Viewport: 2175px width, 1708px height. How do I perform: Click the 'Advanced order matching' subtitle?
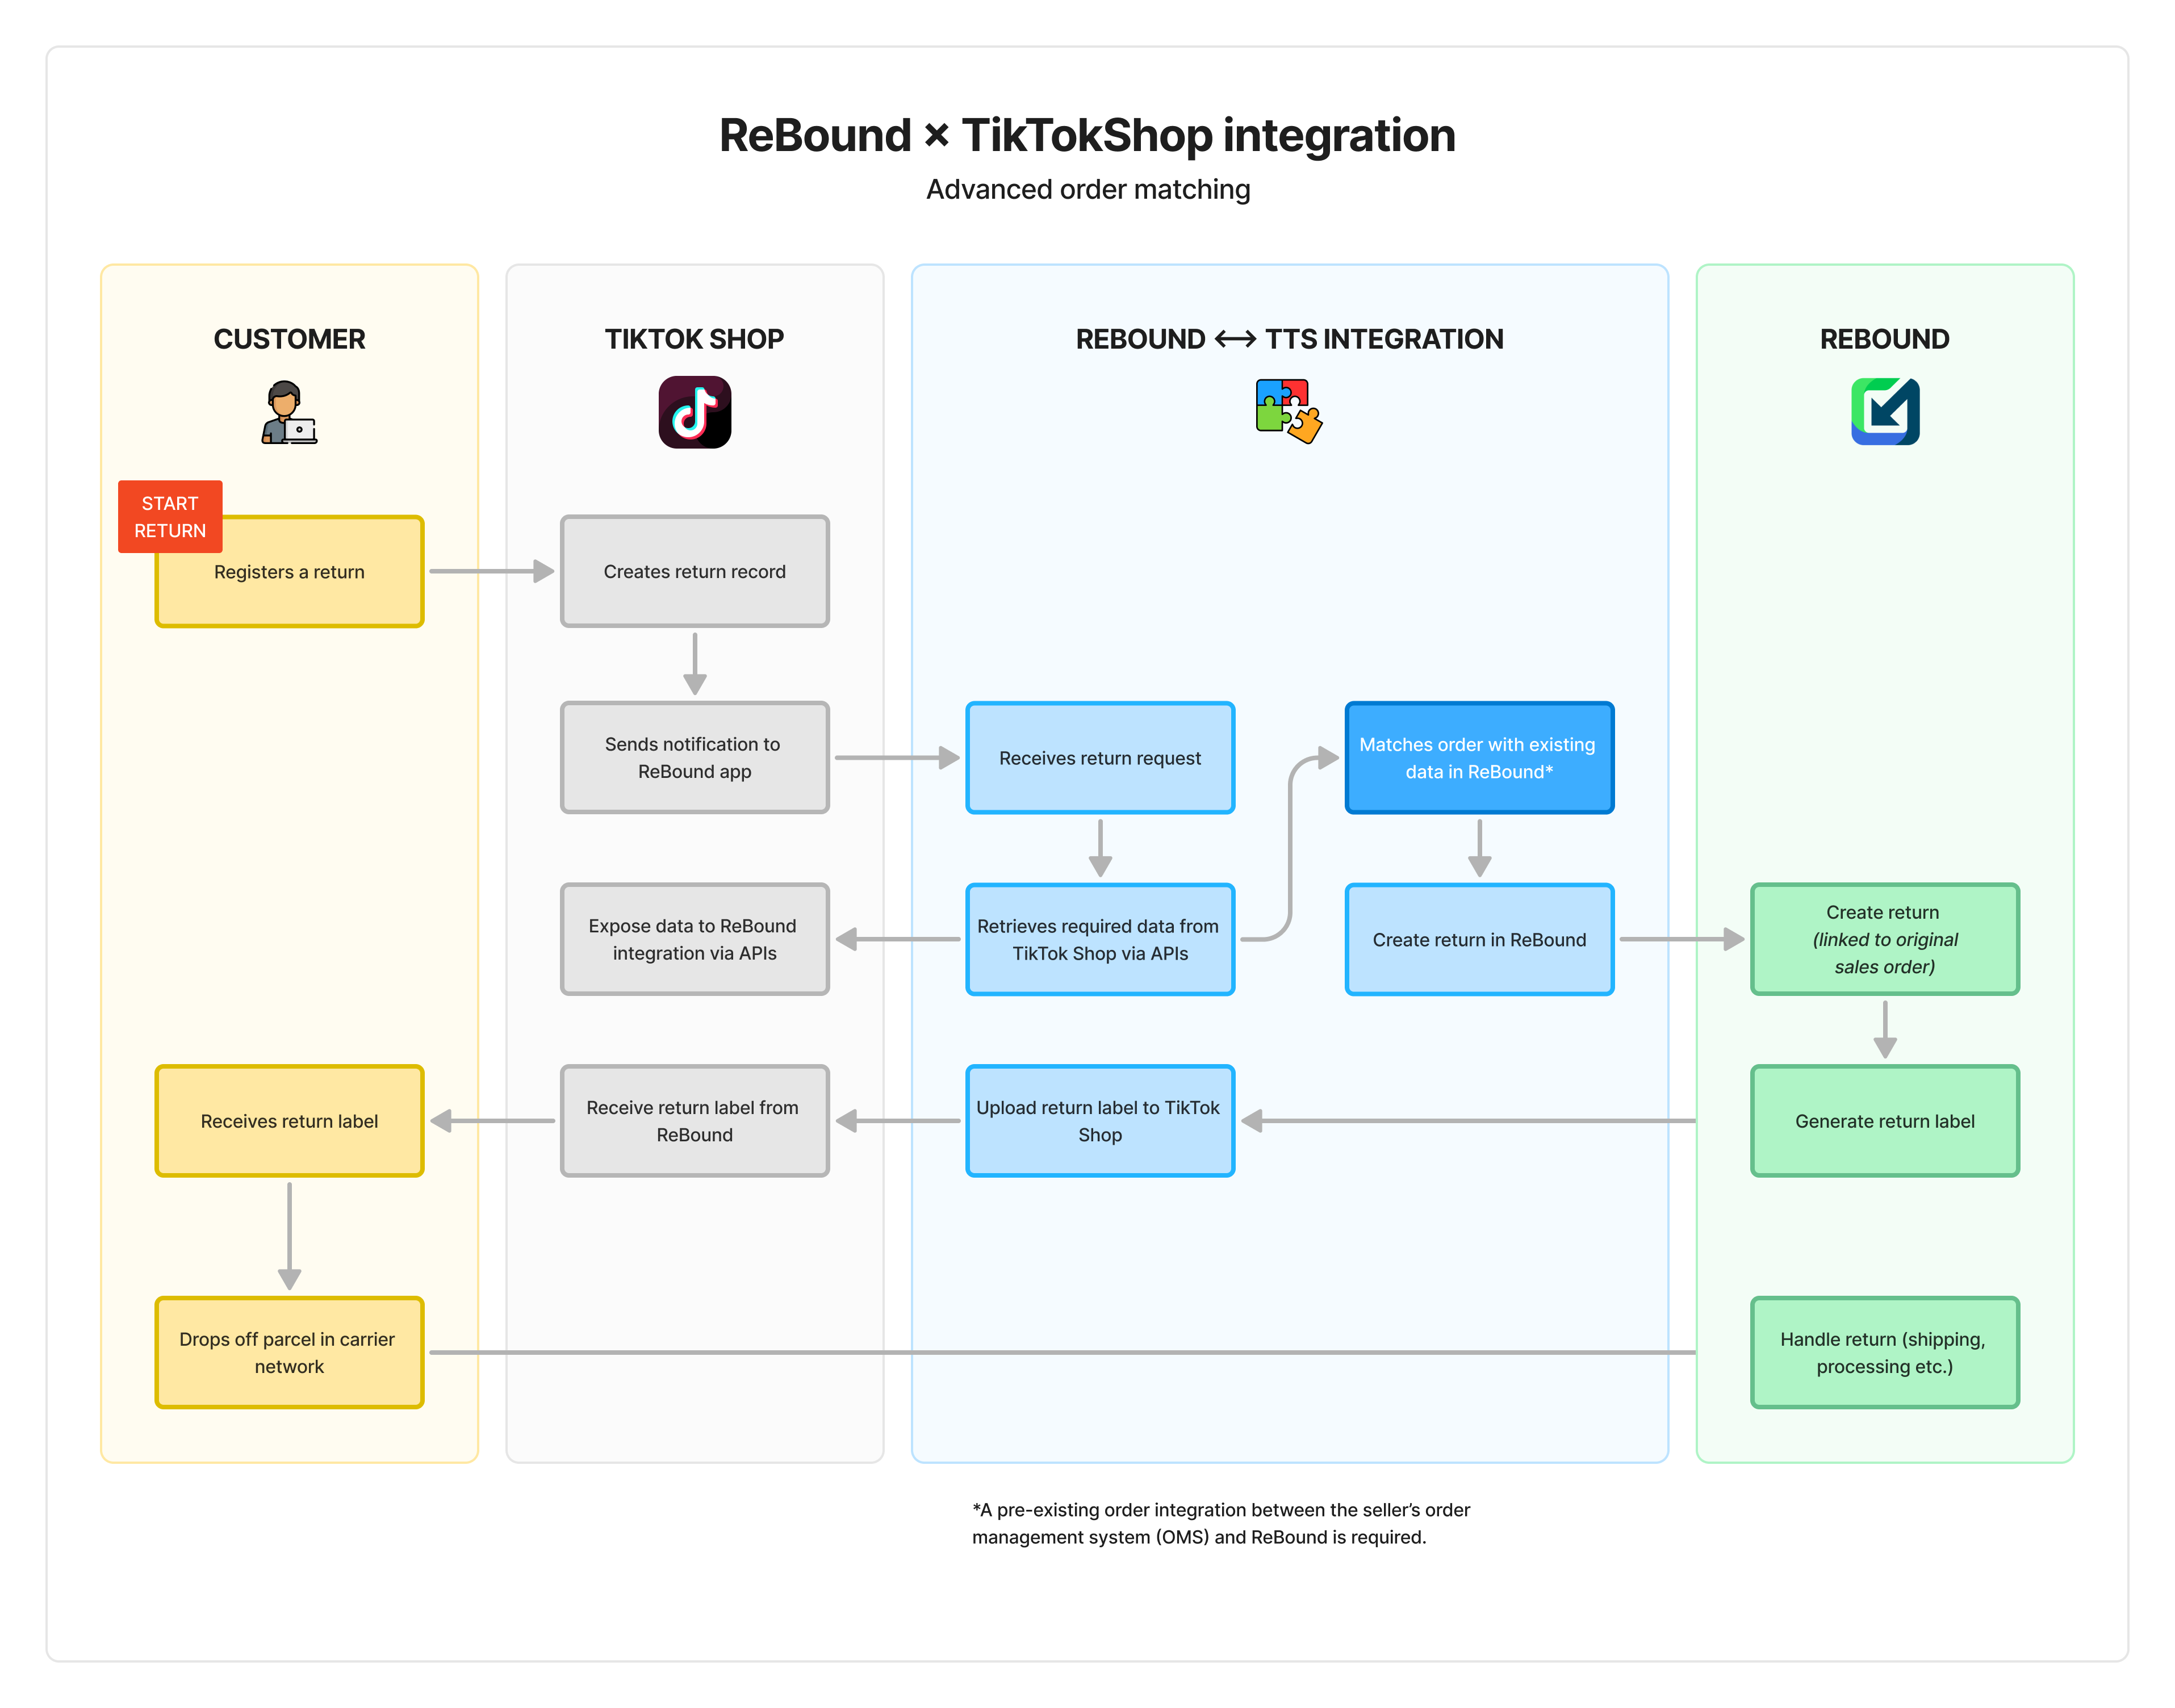pos(1088,189)
